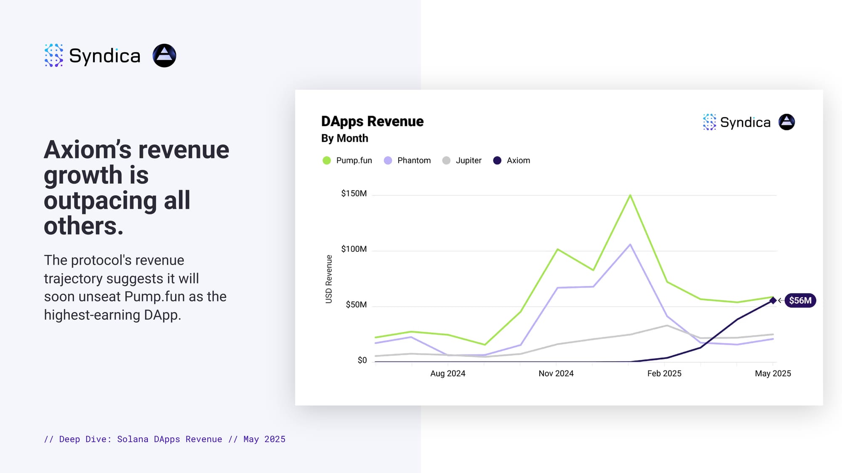The height and width of the screenshot is (473, 842).
Task: Click the headline Axiom's revenue growth is outpacing
Action: pos(136,188)
